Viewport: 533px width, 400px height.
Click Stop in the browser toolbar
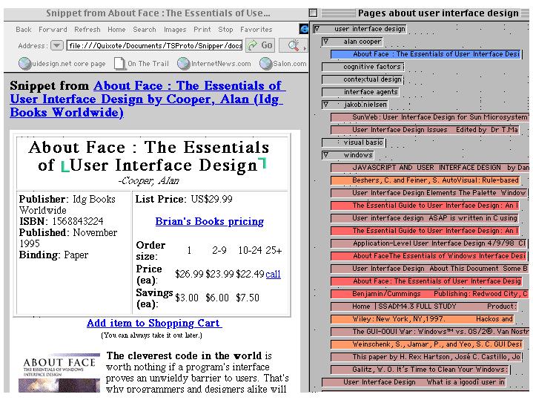(225, 30)
